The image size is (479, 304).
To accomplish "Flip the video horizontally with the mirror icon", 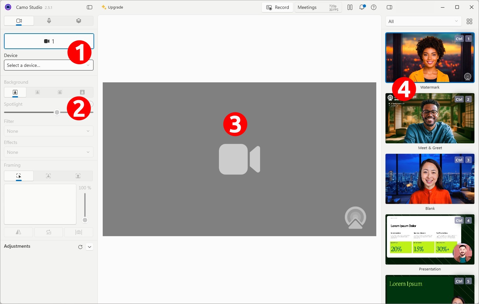I will [x=18, y=232].
